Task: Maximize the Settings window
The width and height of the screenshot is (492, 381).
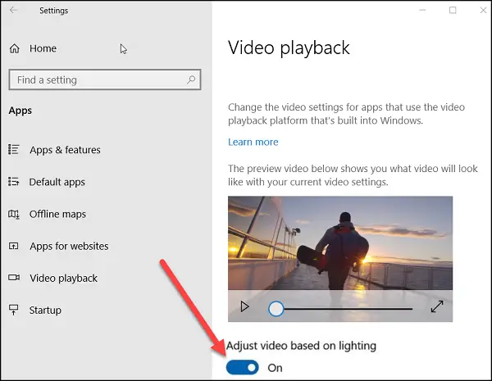Action: pyautogui.click(x=453, y=11)
